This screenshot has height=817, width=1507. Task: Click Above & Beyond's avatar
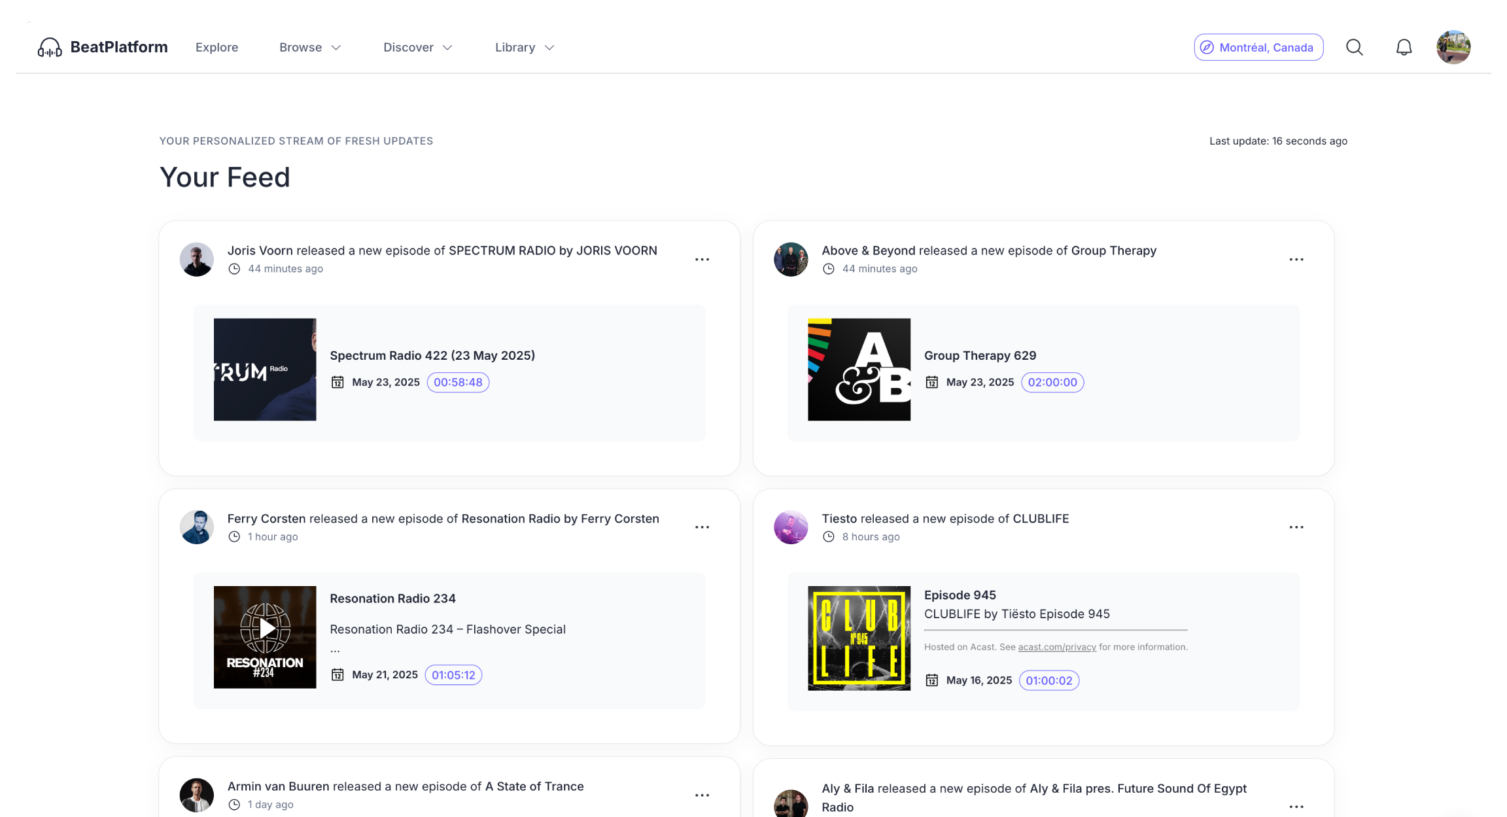point(791,260)
